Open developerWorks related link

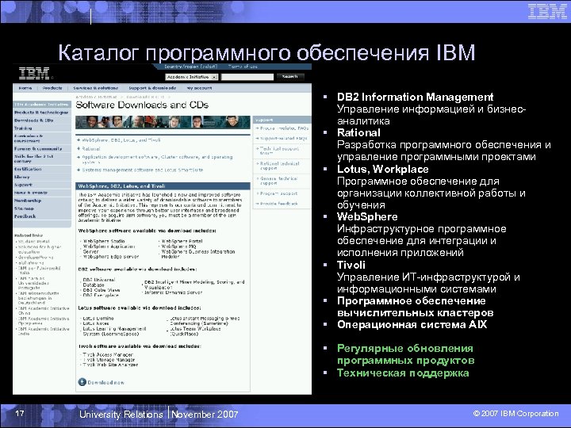(x=36, y=258)
